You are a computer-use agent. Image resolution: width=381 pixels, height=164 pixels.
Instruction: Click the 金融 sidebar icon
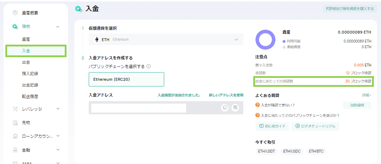(x=15, y=150)
